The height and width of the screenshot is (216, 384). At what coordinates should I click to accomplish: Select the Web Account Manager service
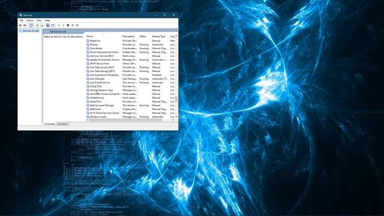[130, 106]
